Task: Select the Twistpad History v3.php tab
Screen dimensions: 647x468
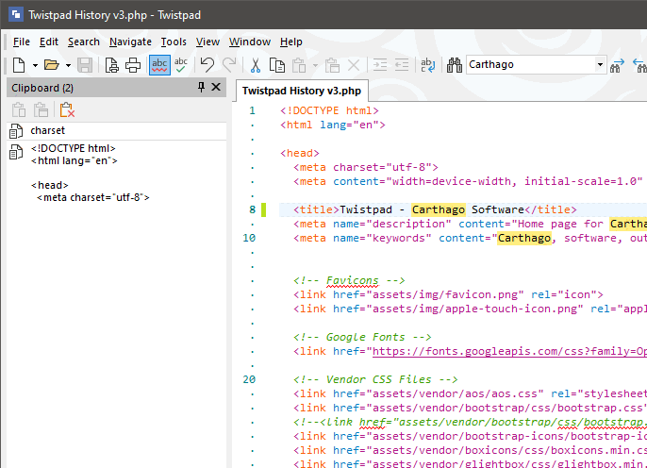Action: click(x=302, y=91)
